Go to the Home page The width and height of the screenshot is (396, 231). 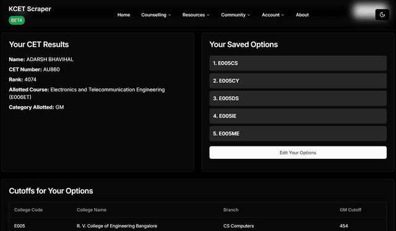coord(124,15)
